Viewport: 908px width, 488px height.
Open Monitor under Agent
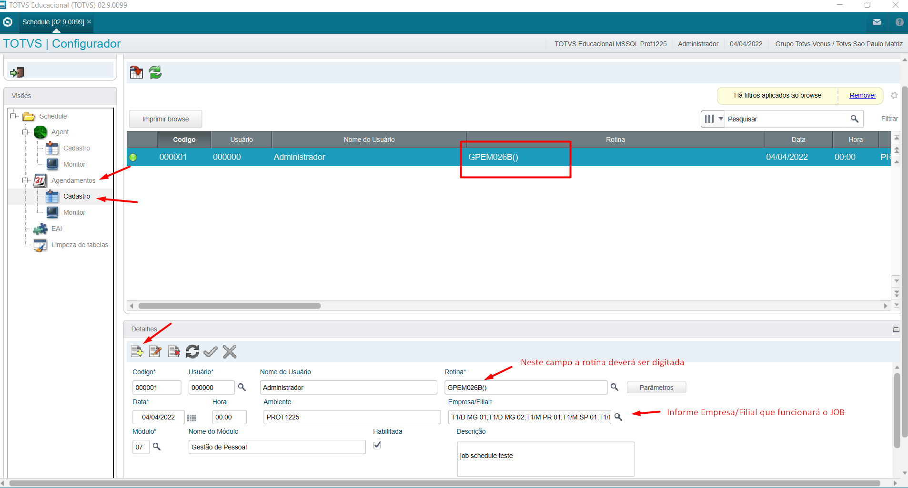pos(74,164)
